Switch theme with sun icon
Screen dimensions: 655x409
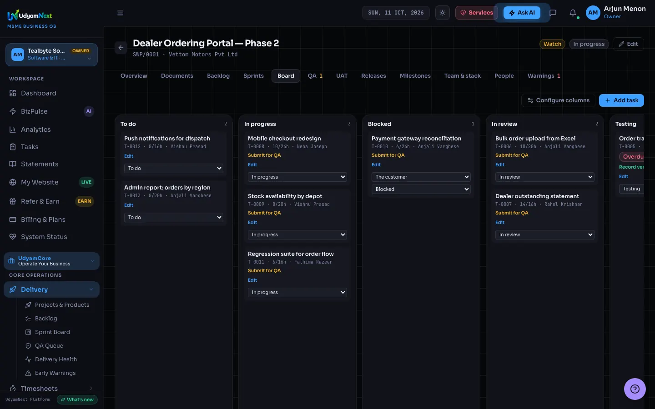442,13
